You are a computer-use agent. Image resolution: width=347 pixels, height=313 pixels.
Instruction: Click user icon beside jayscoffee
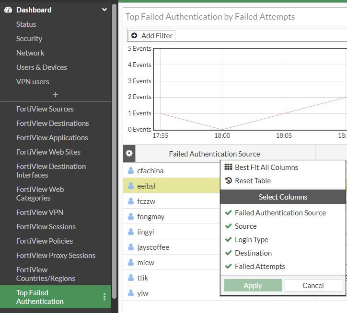click(x=131, y=247)
